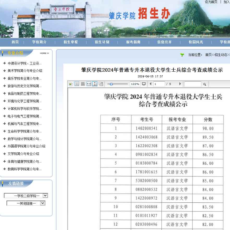Open 电子与电气工程学院 link
This screenshot has height=230, width=230.
[x=25, y=116]
